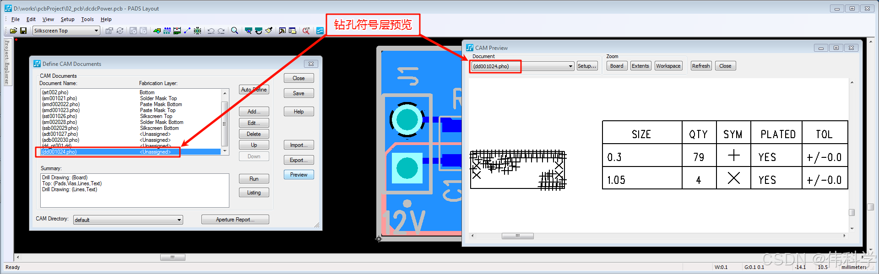Toggle the Project Explorer window icon
The image size is (879, 274).
point(293,31)
